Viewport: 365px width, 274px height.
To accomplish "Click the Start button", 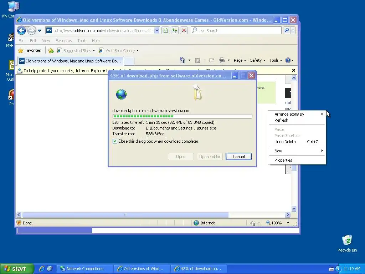I will click(17, 269).
